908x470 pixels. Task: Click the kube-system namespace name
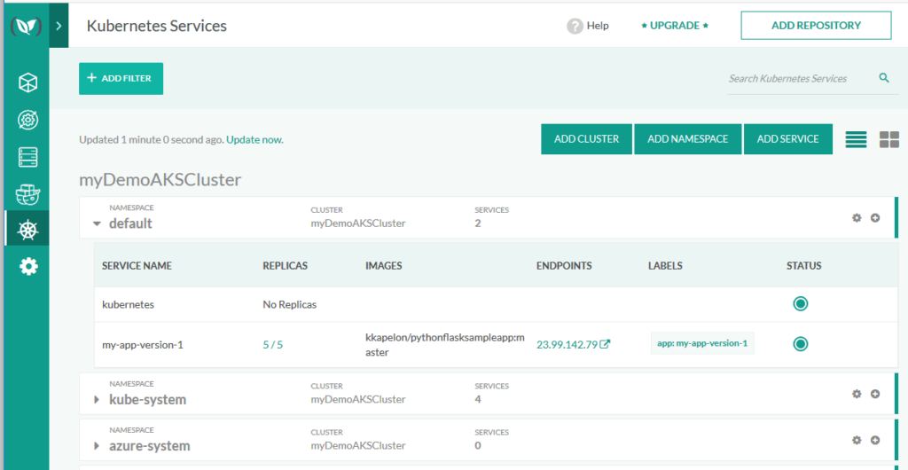tap(148, 399)
